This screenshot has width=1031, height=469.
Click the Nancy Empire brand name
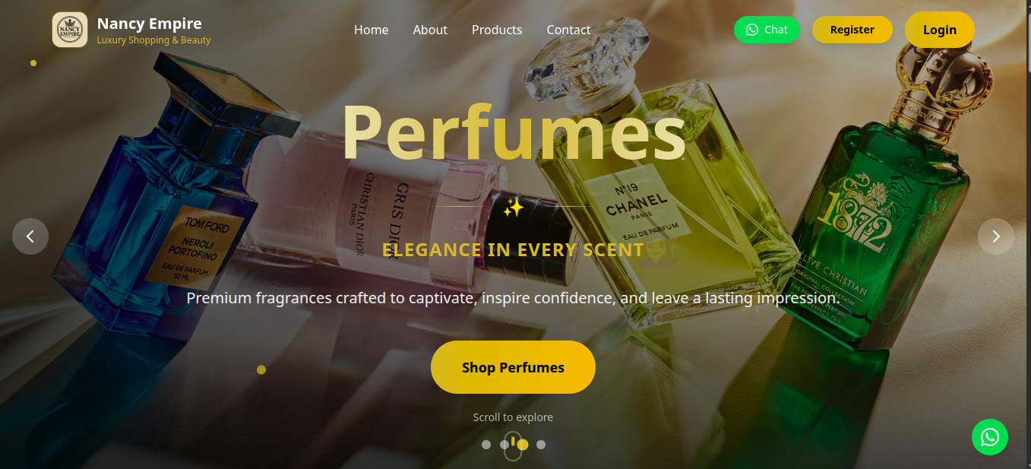[150, 24]
